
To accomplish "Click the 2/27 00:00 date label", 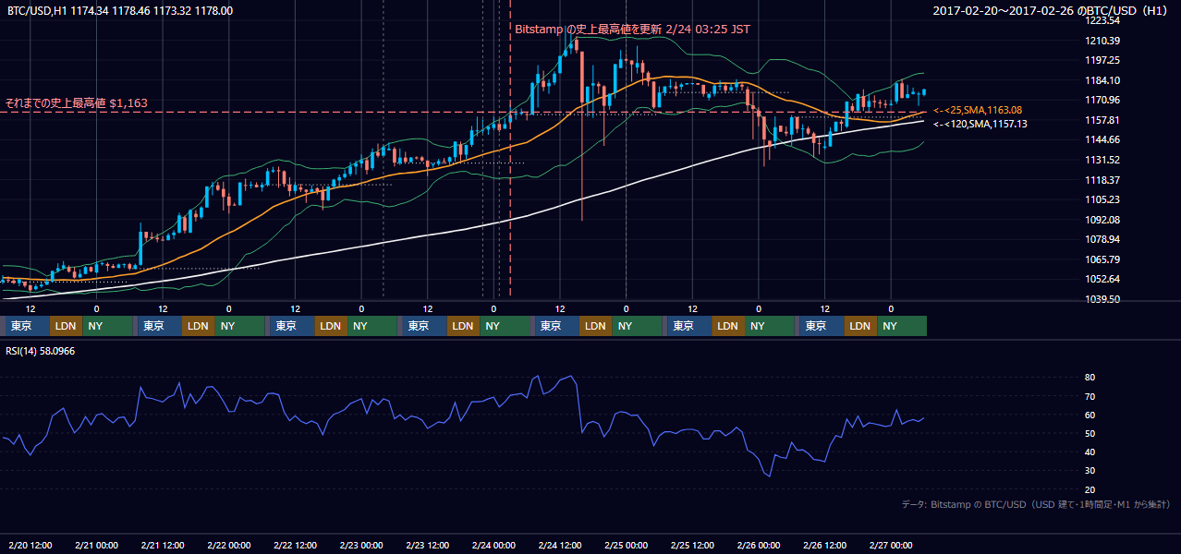I will point(891,546).
